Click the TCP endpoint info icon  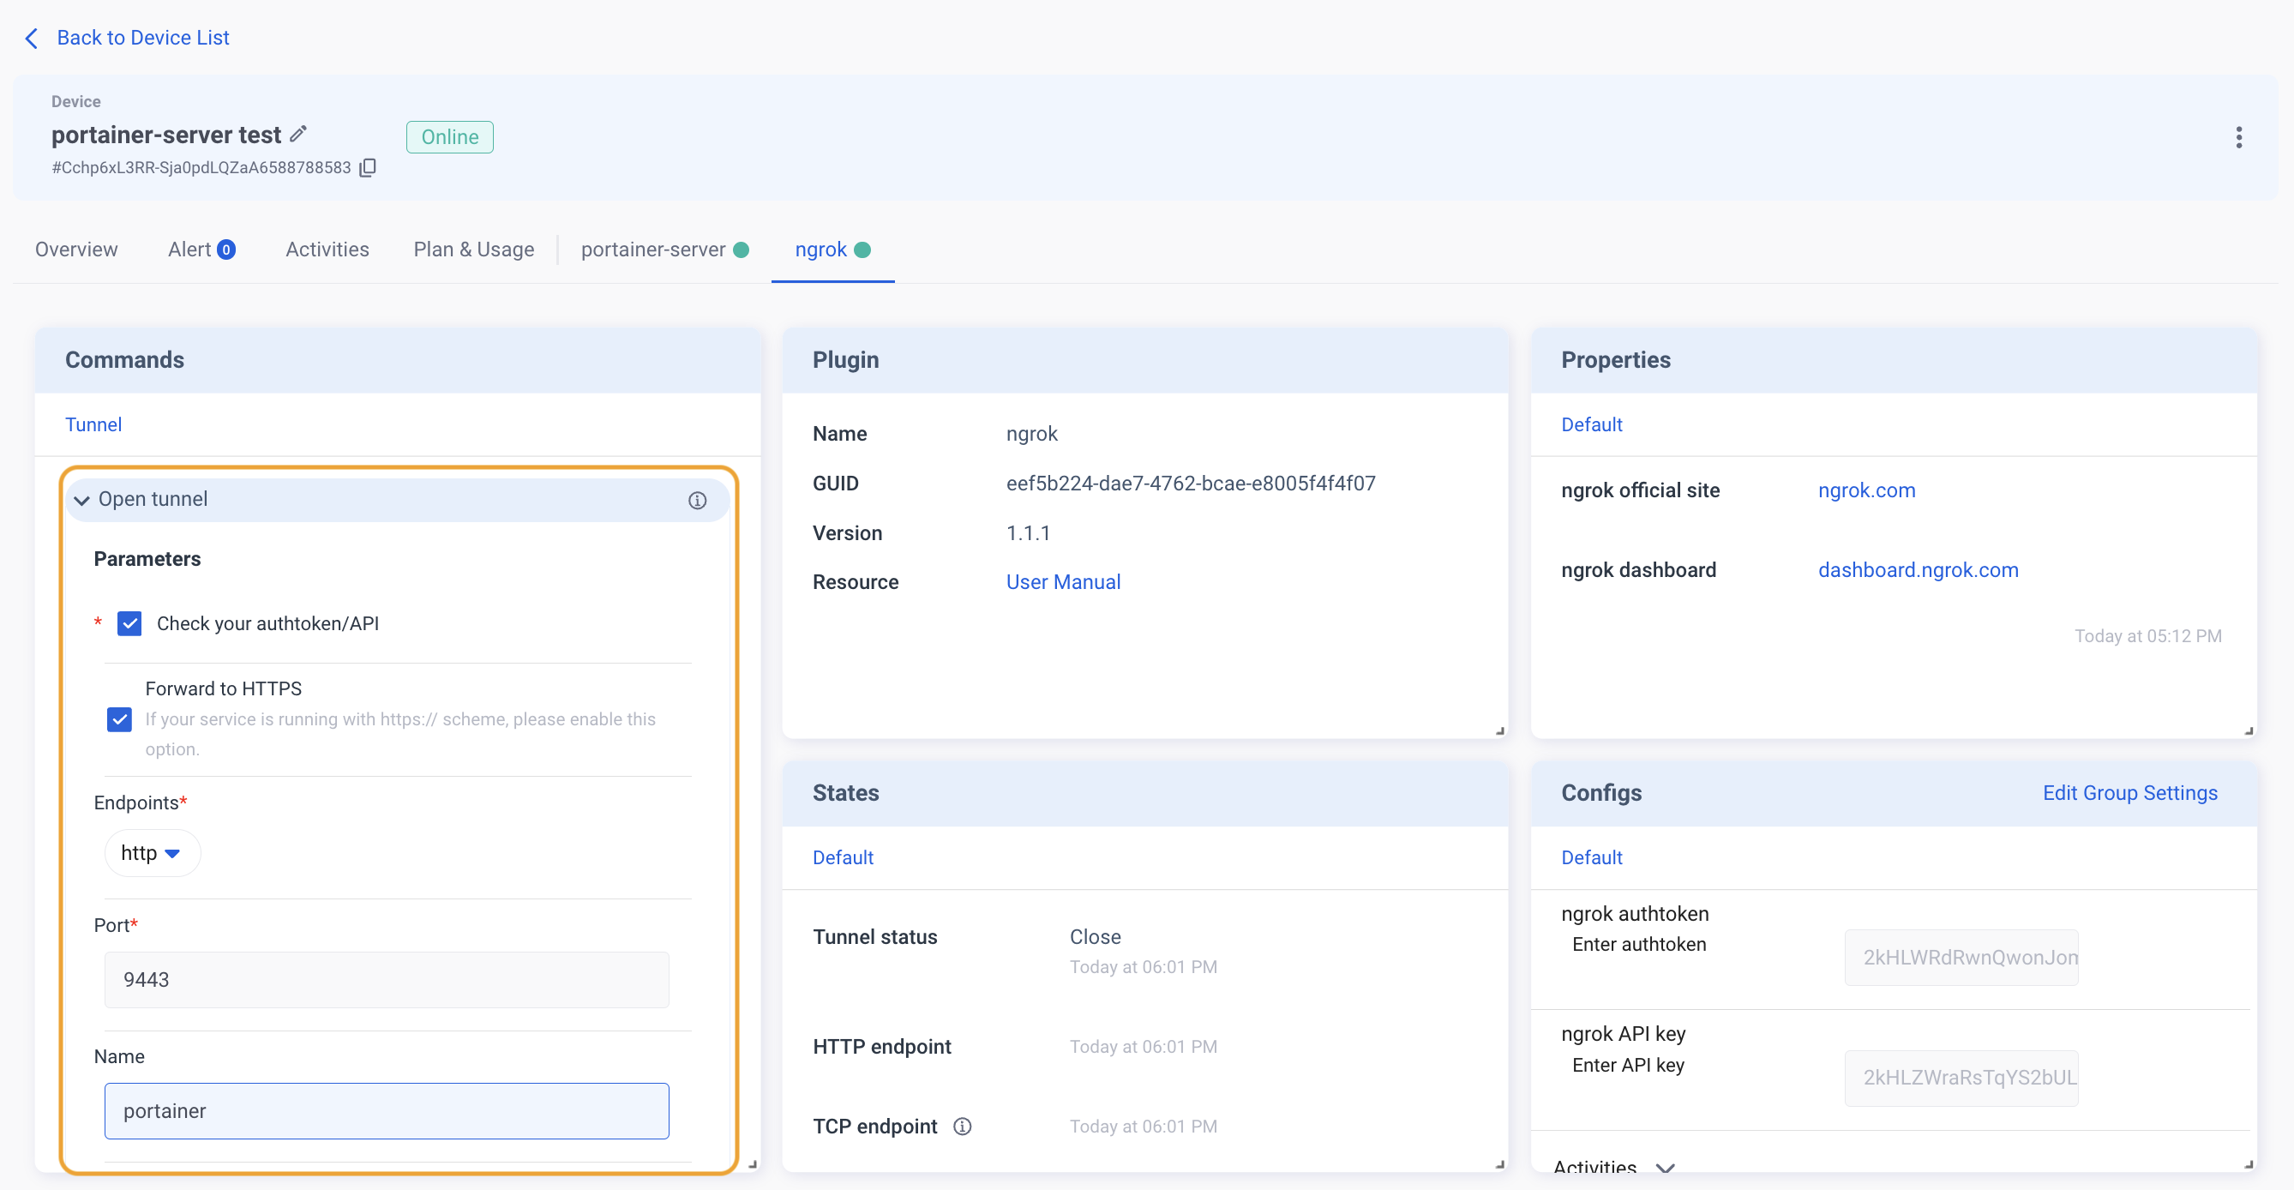pos(962,1127)
